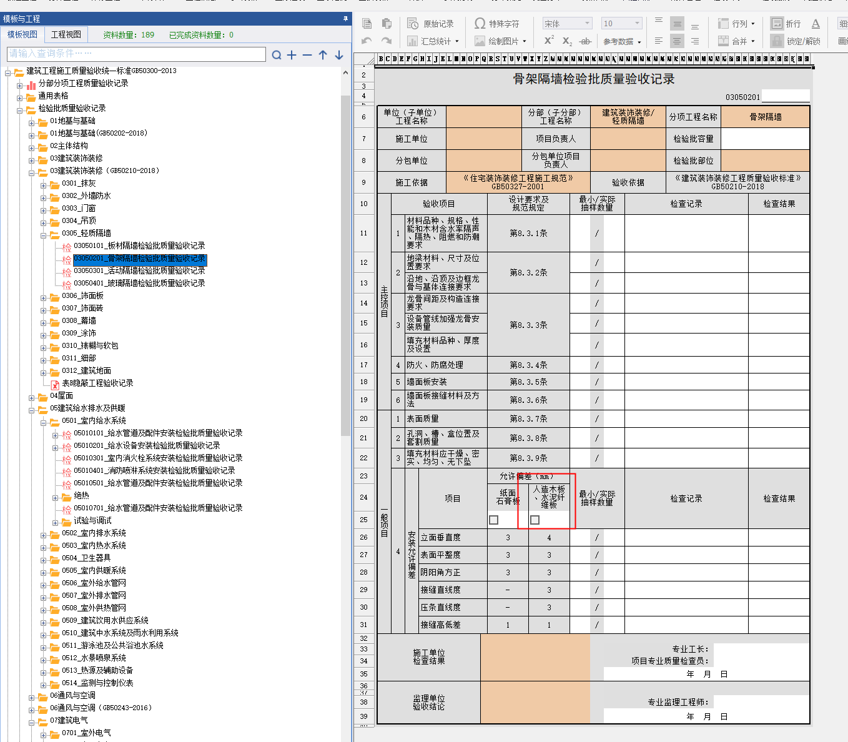The width and height of the screenshot is (848, 742).
Task: Tick checkbox under 人造木板、水泥纤维板
Action: coord(535,520)
